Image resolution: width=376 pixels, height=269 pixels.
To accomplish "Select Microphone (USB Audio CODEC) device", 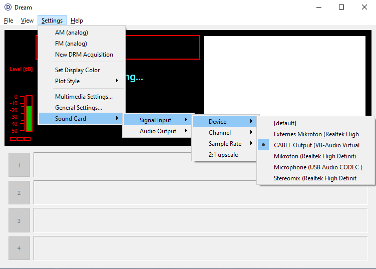I will pos(317,167).
